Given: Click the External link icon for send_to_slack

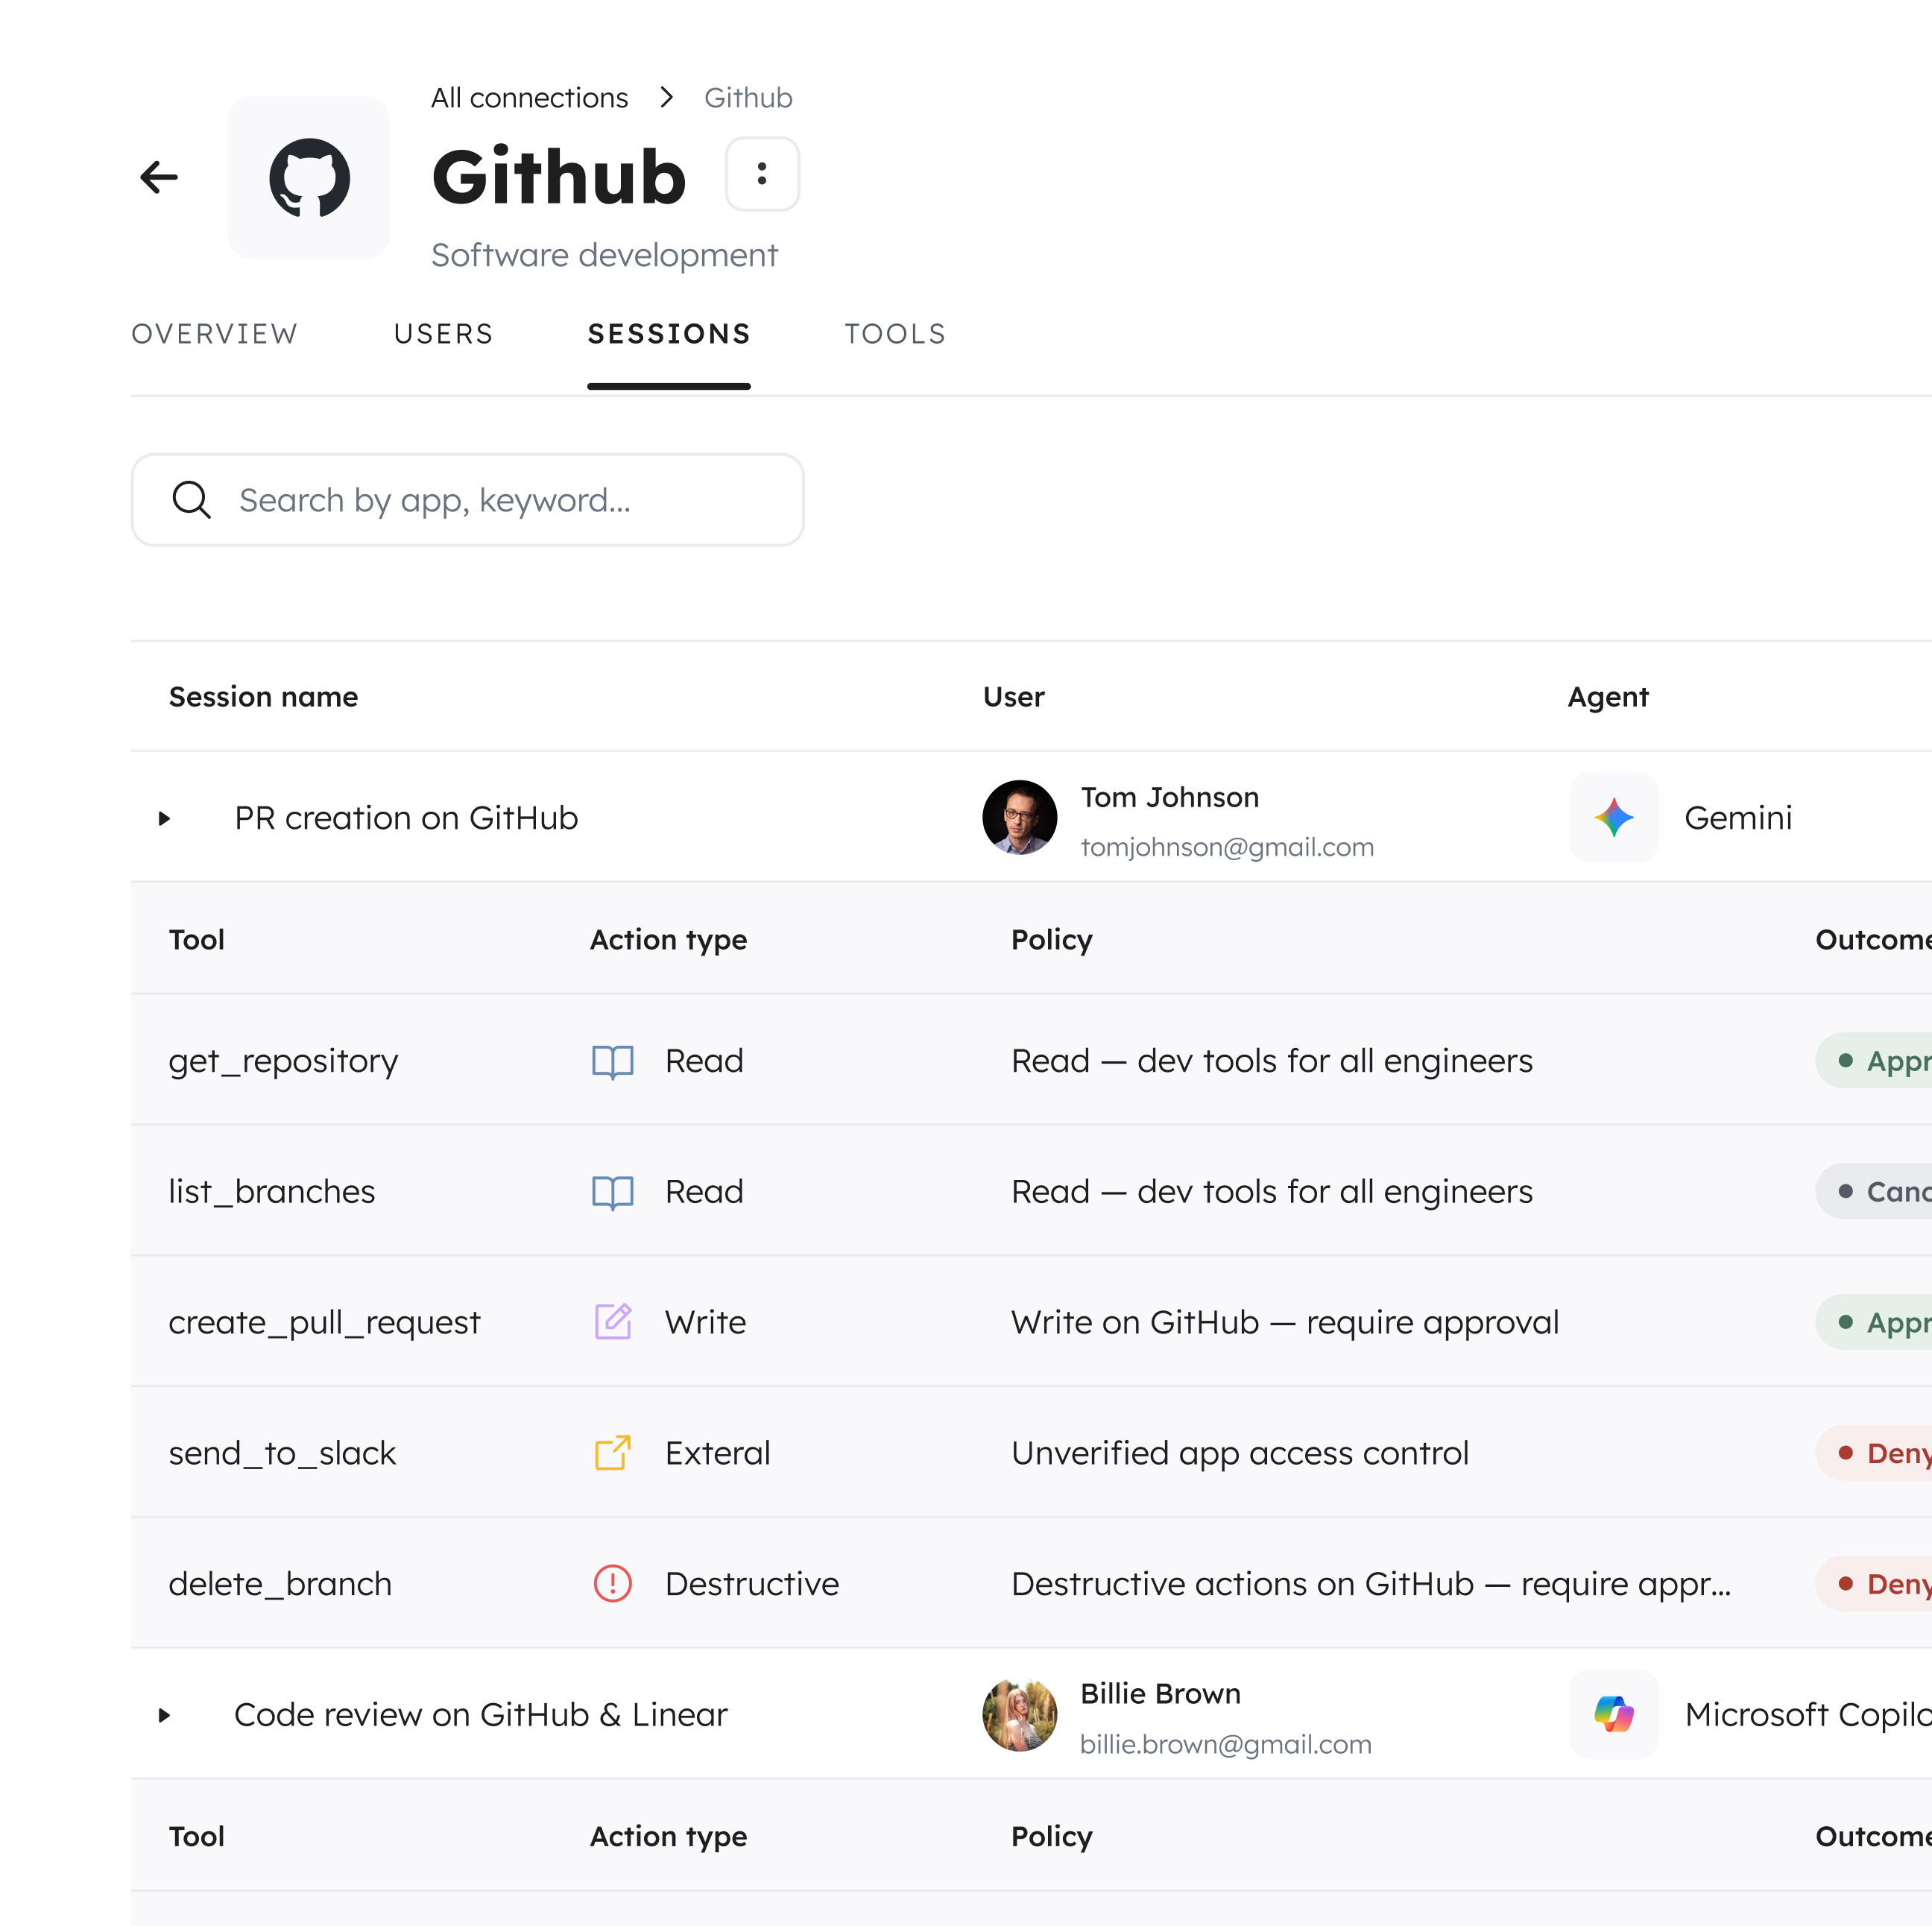Looking at the screenshot, I should [x=612, y=1453].
